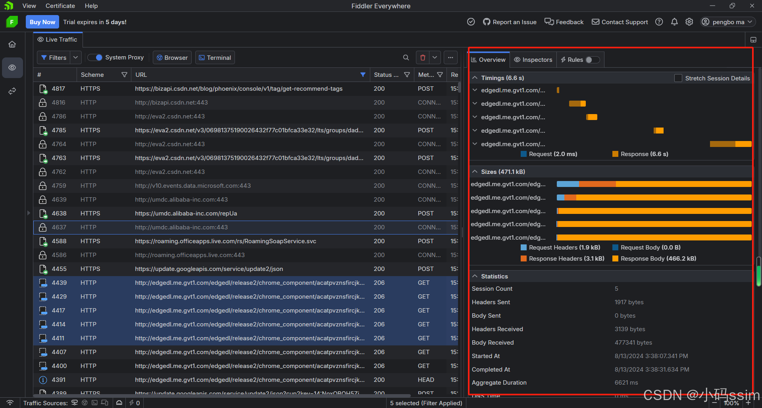Click the red trash icon to remove sessions
This screenshot has width=762, height=408.
(423, 58)
